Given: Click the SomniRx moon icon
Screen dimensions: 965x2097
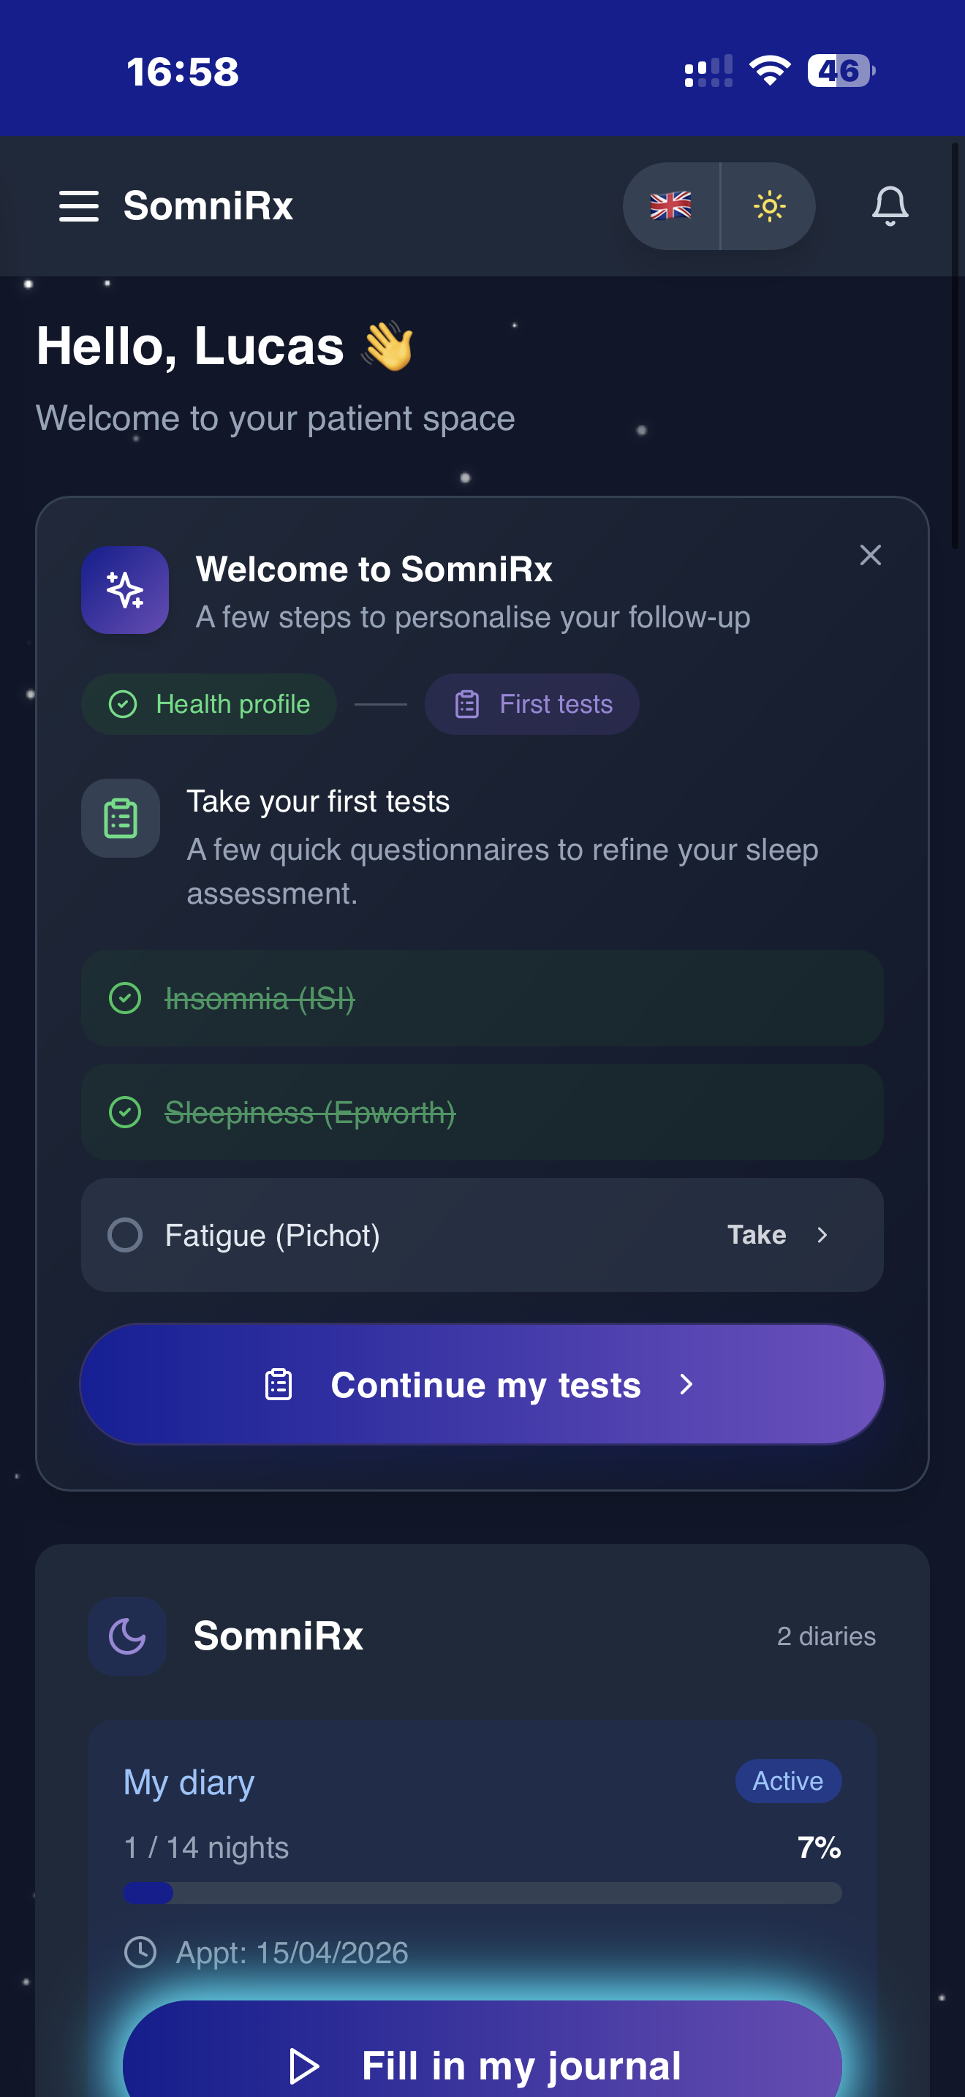Looking at the screenshot, I should click(x=127, y=1636).
